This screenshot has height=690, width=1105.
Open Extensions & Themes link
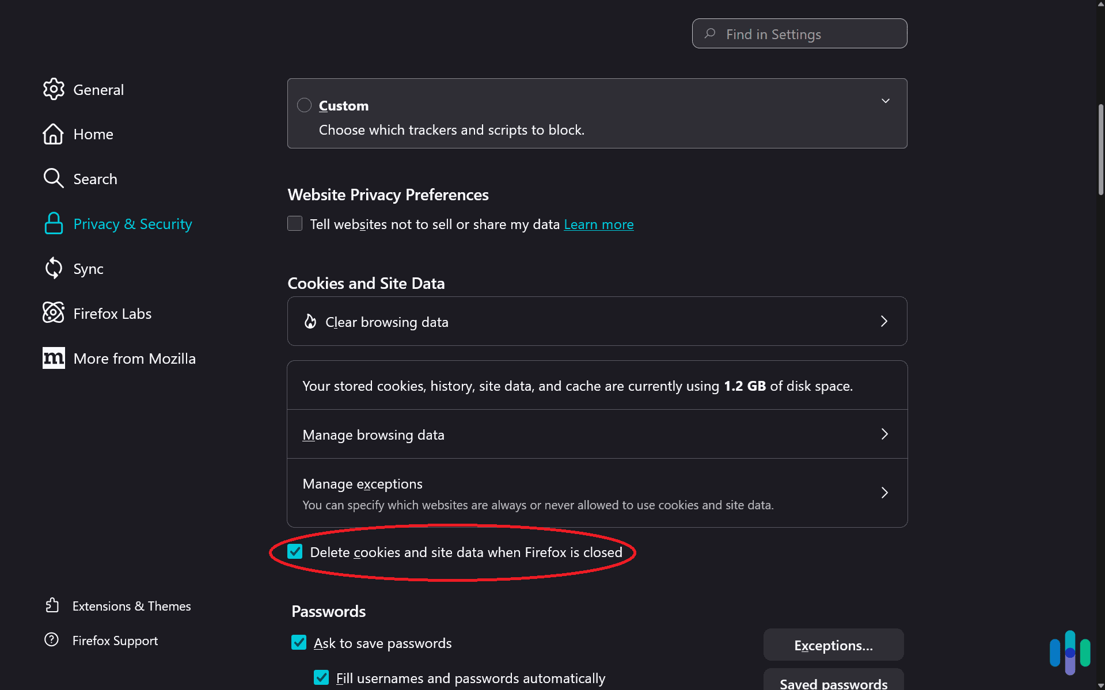131,606
